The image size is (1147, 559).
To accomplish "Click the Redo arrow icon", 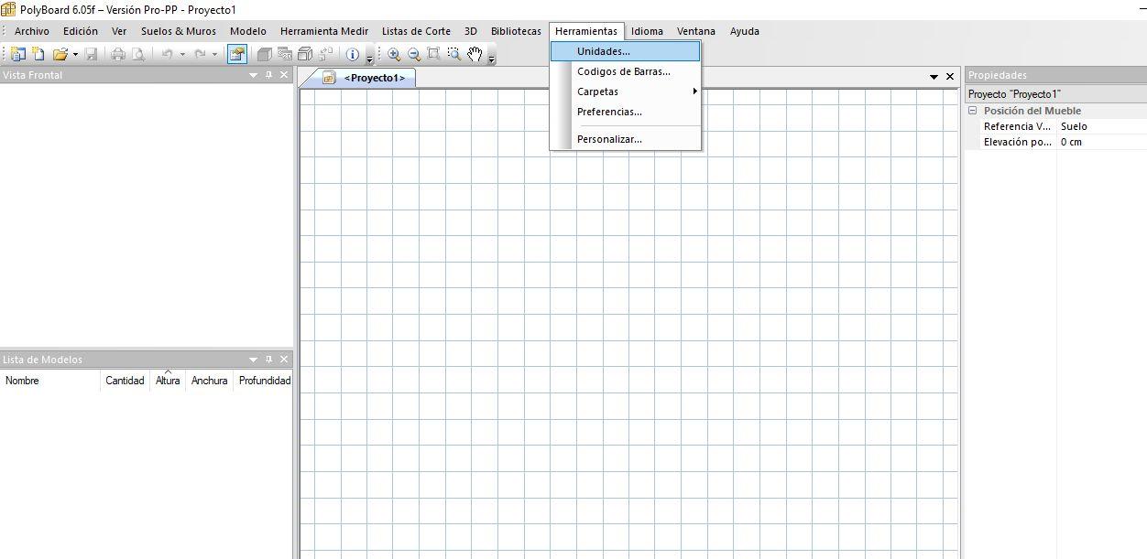I will click(x=200, y=54).
